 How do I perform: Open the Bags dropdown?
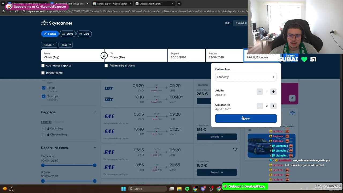click(66, 45)
